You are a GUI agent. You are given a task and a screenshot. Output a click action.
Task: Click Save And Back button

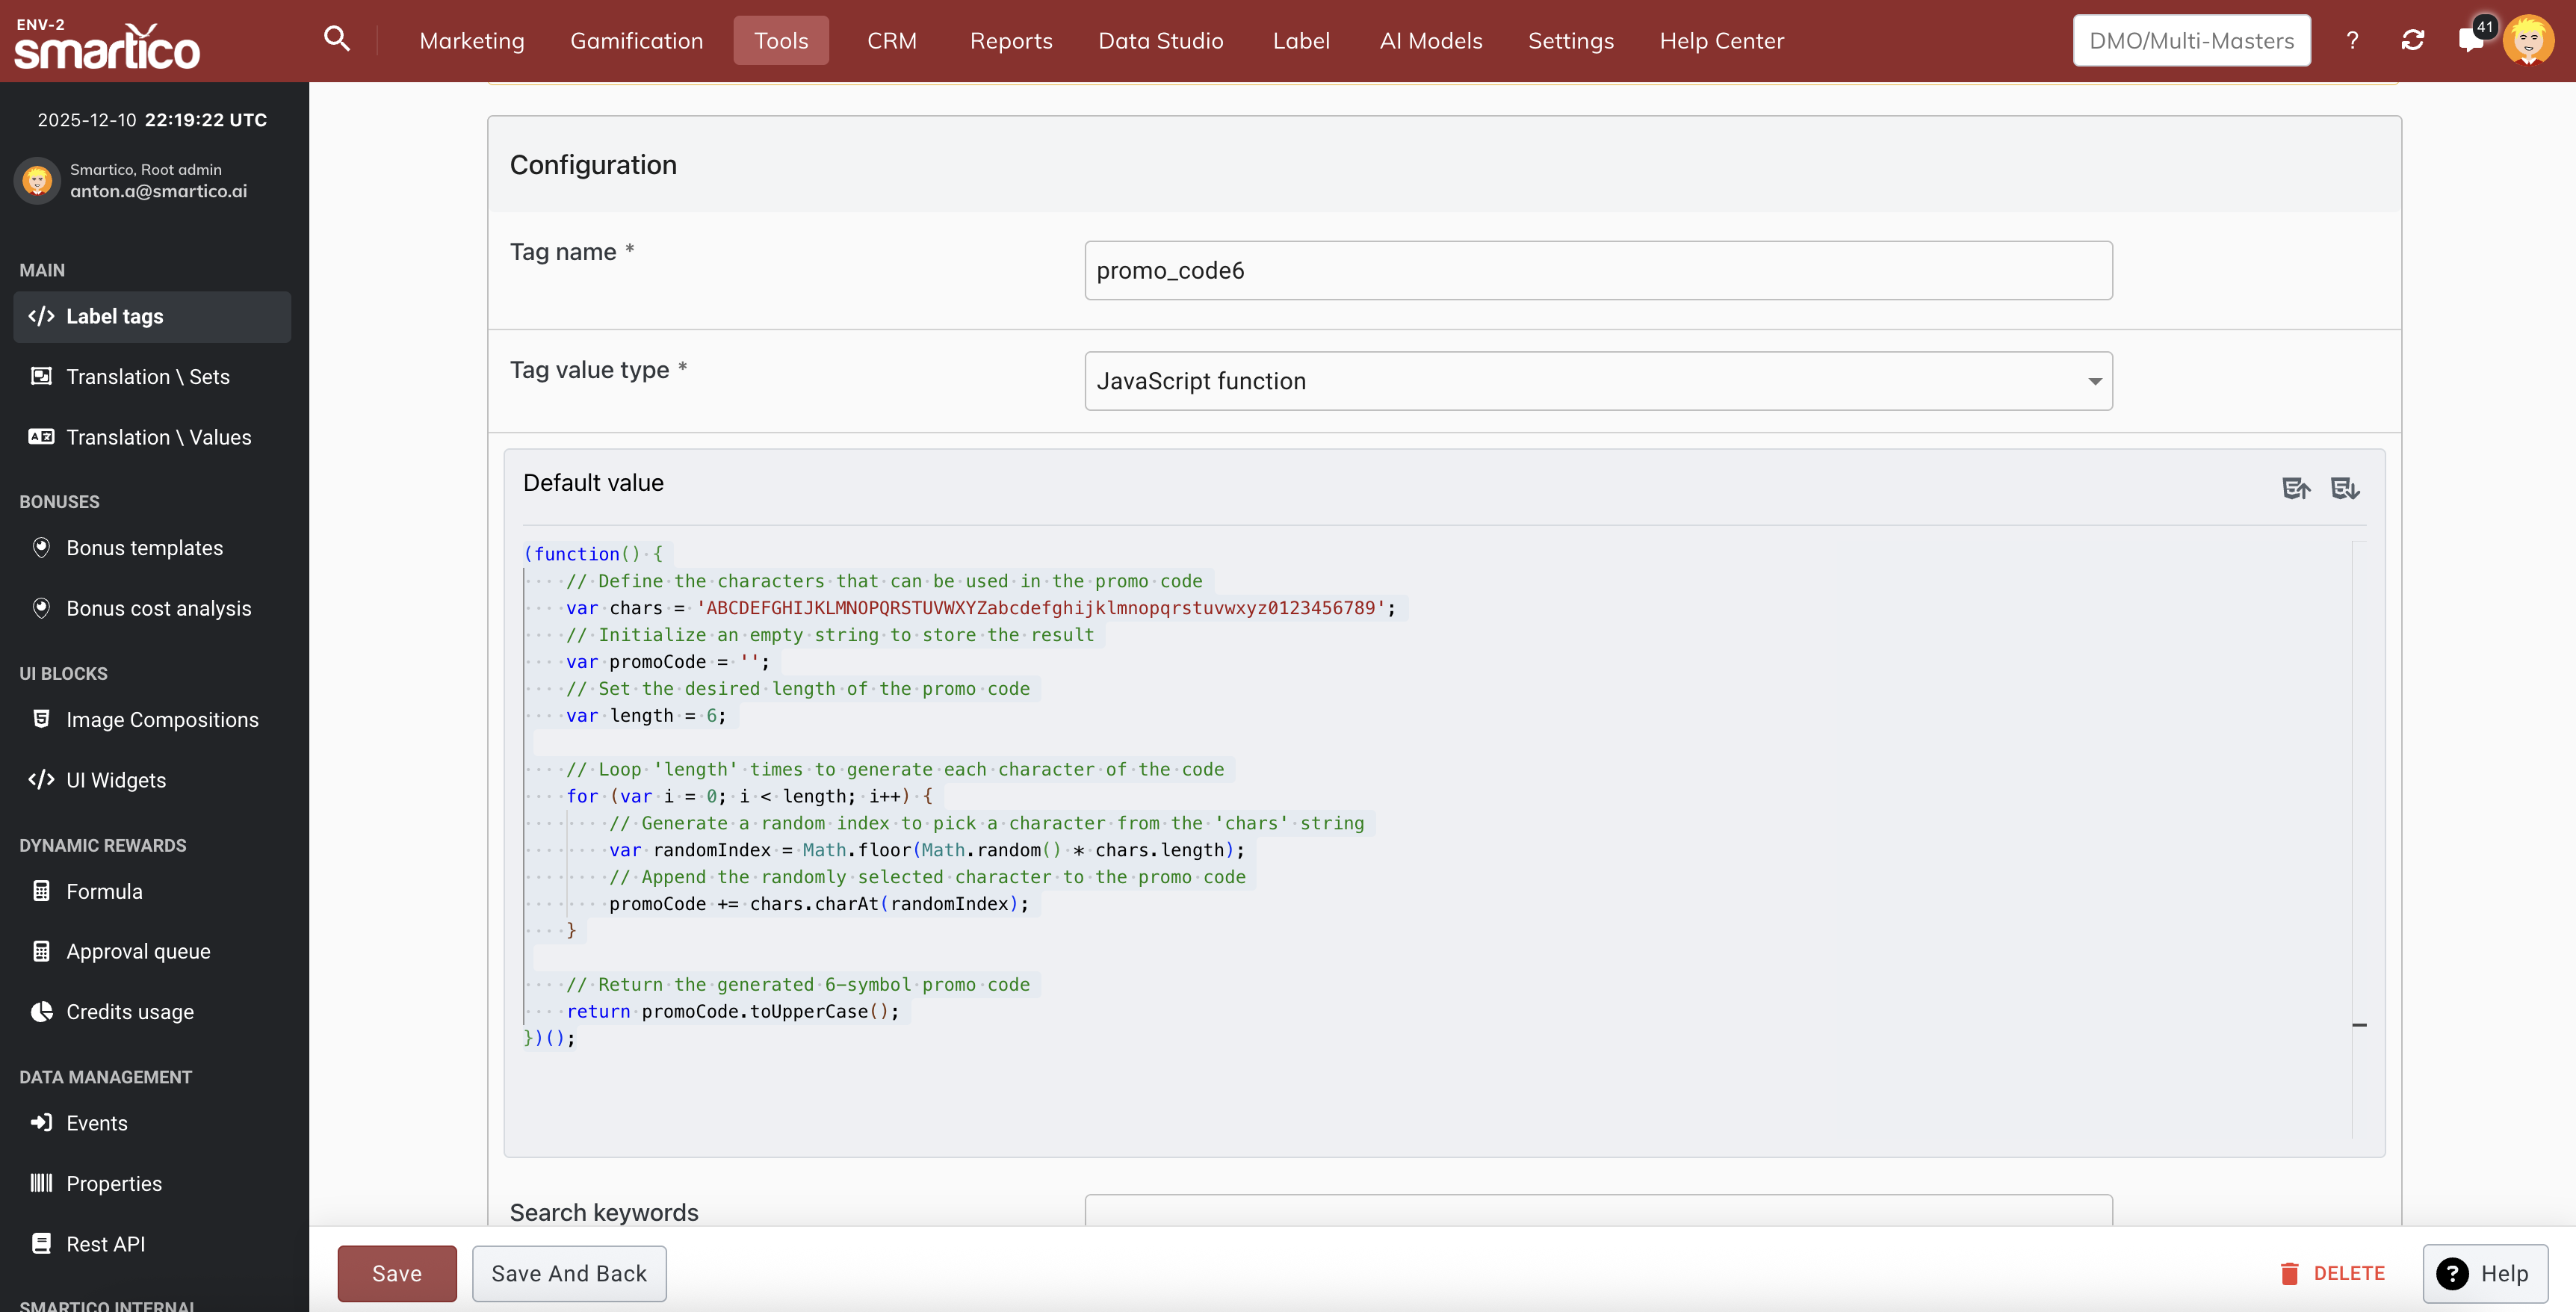click(x=568, y=1273)
